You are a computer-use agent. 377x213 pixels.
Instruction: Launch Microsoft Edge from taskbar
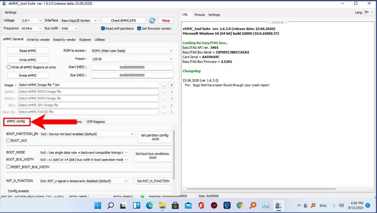pyautogui.click(x=149, y=205)
